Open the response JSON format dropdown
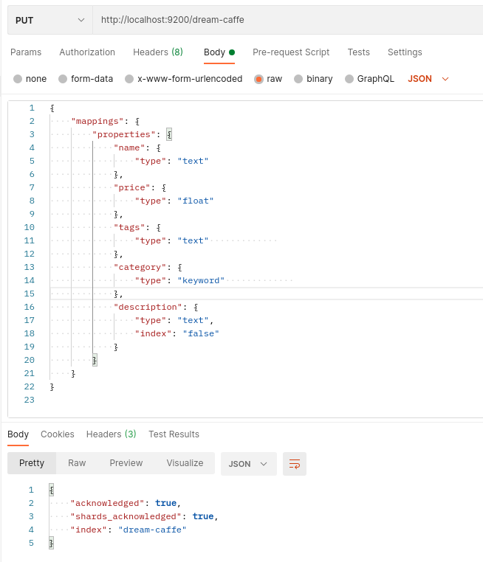This screenshot has height=562, width=483. point(249,464)
